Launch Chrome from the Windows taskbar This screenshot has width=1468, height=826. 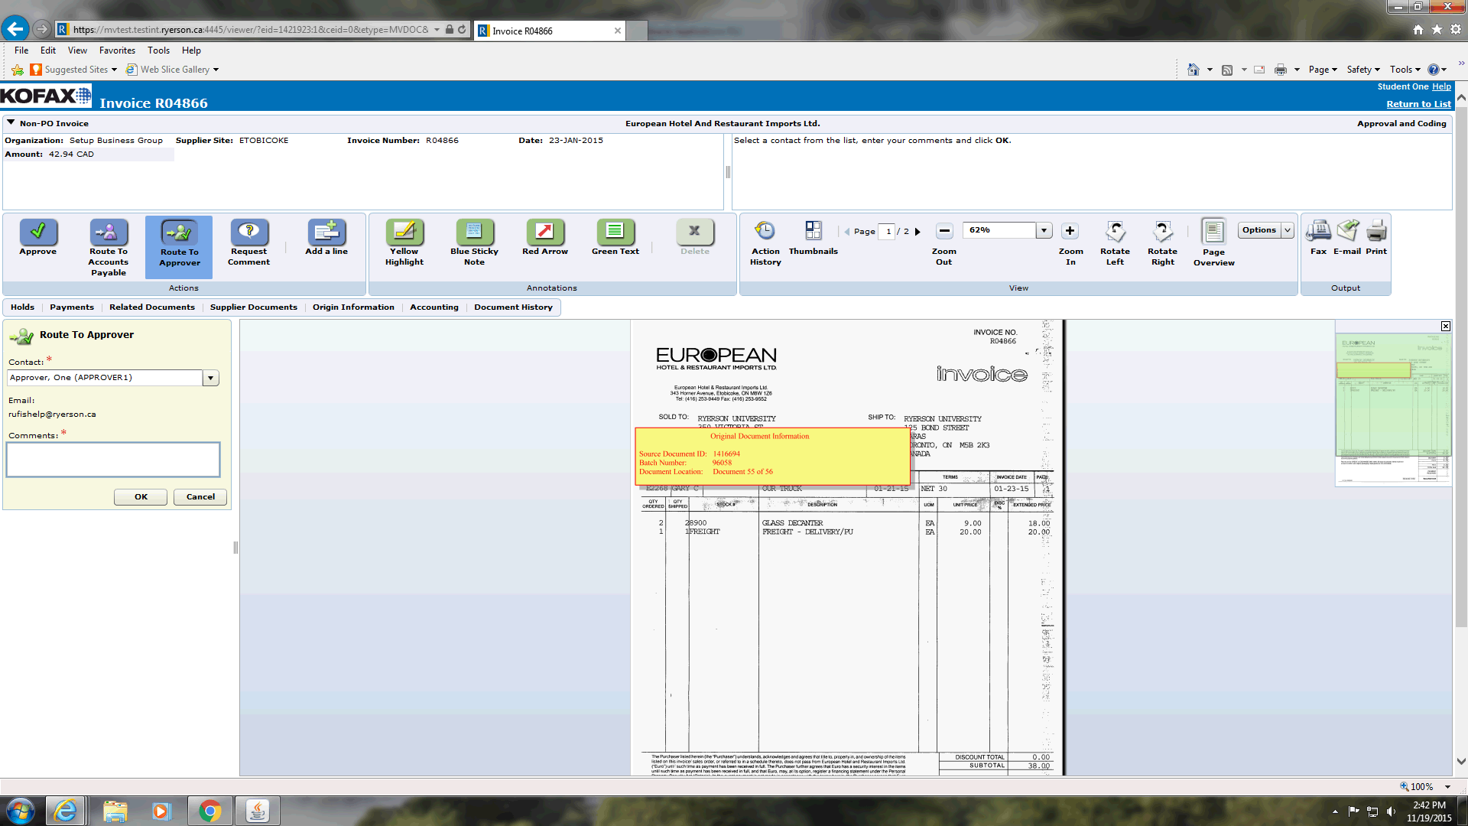(x=209, y=811)
